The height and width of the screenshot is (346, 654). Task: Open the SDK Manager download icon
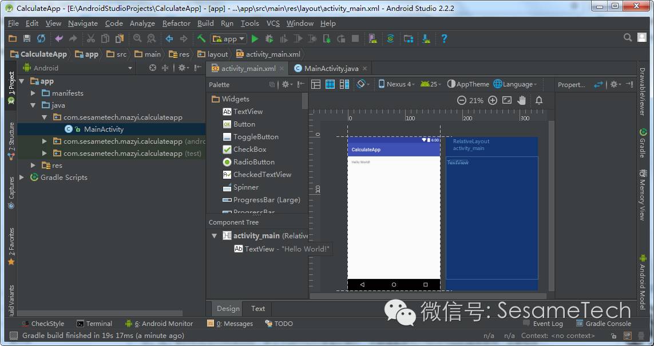point(426,39)
